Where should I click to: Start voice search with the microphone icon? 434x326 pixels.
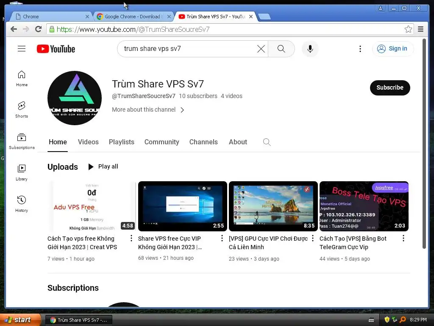click(310, 49)
